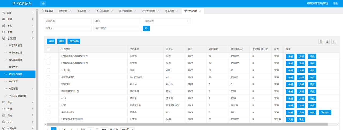Click the export download circle icon
This screenshot has width=343, height=130.
pos(334,41)
